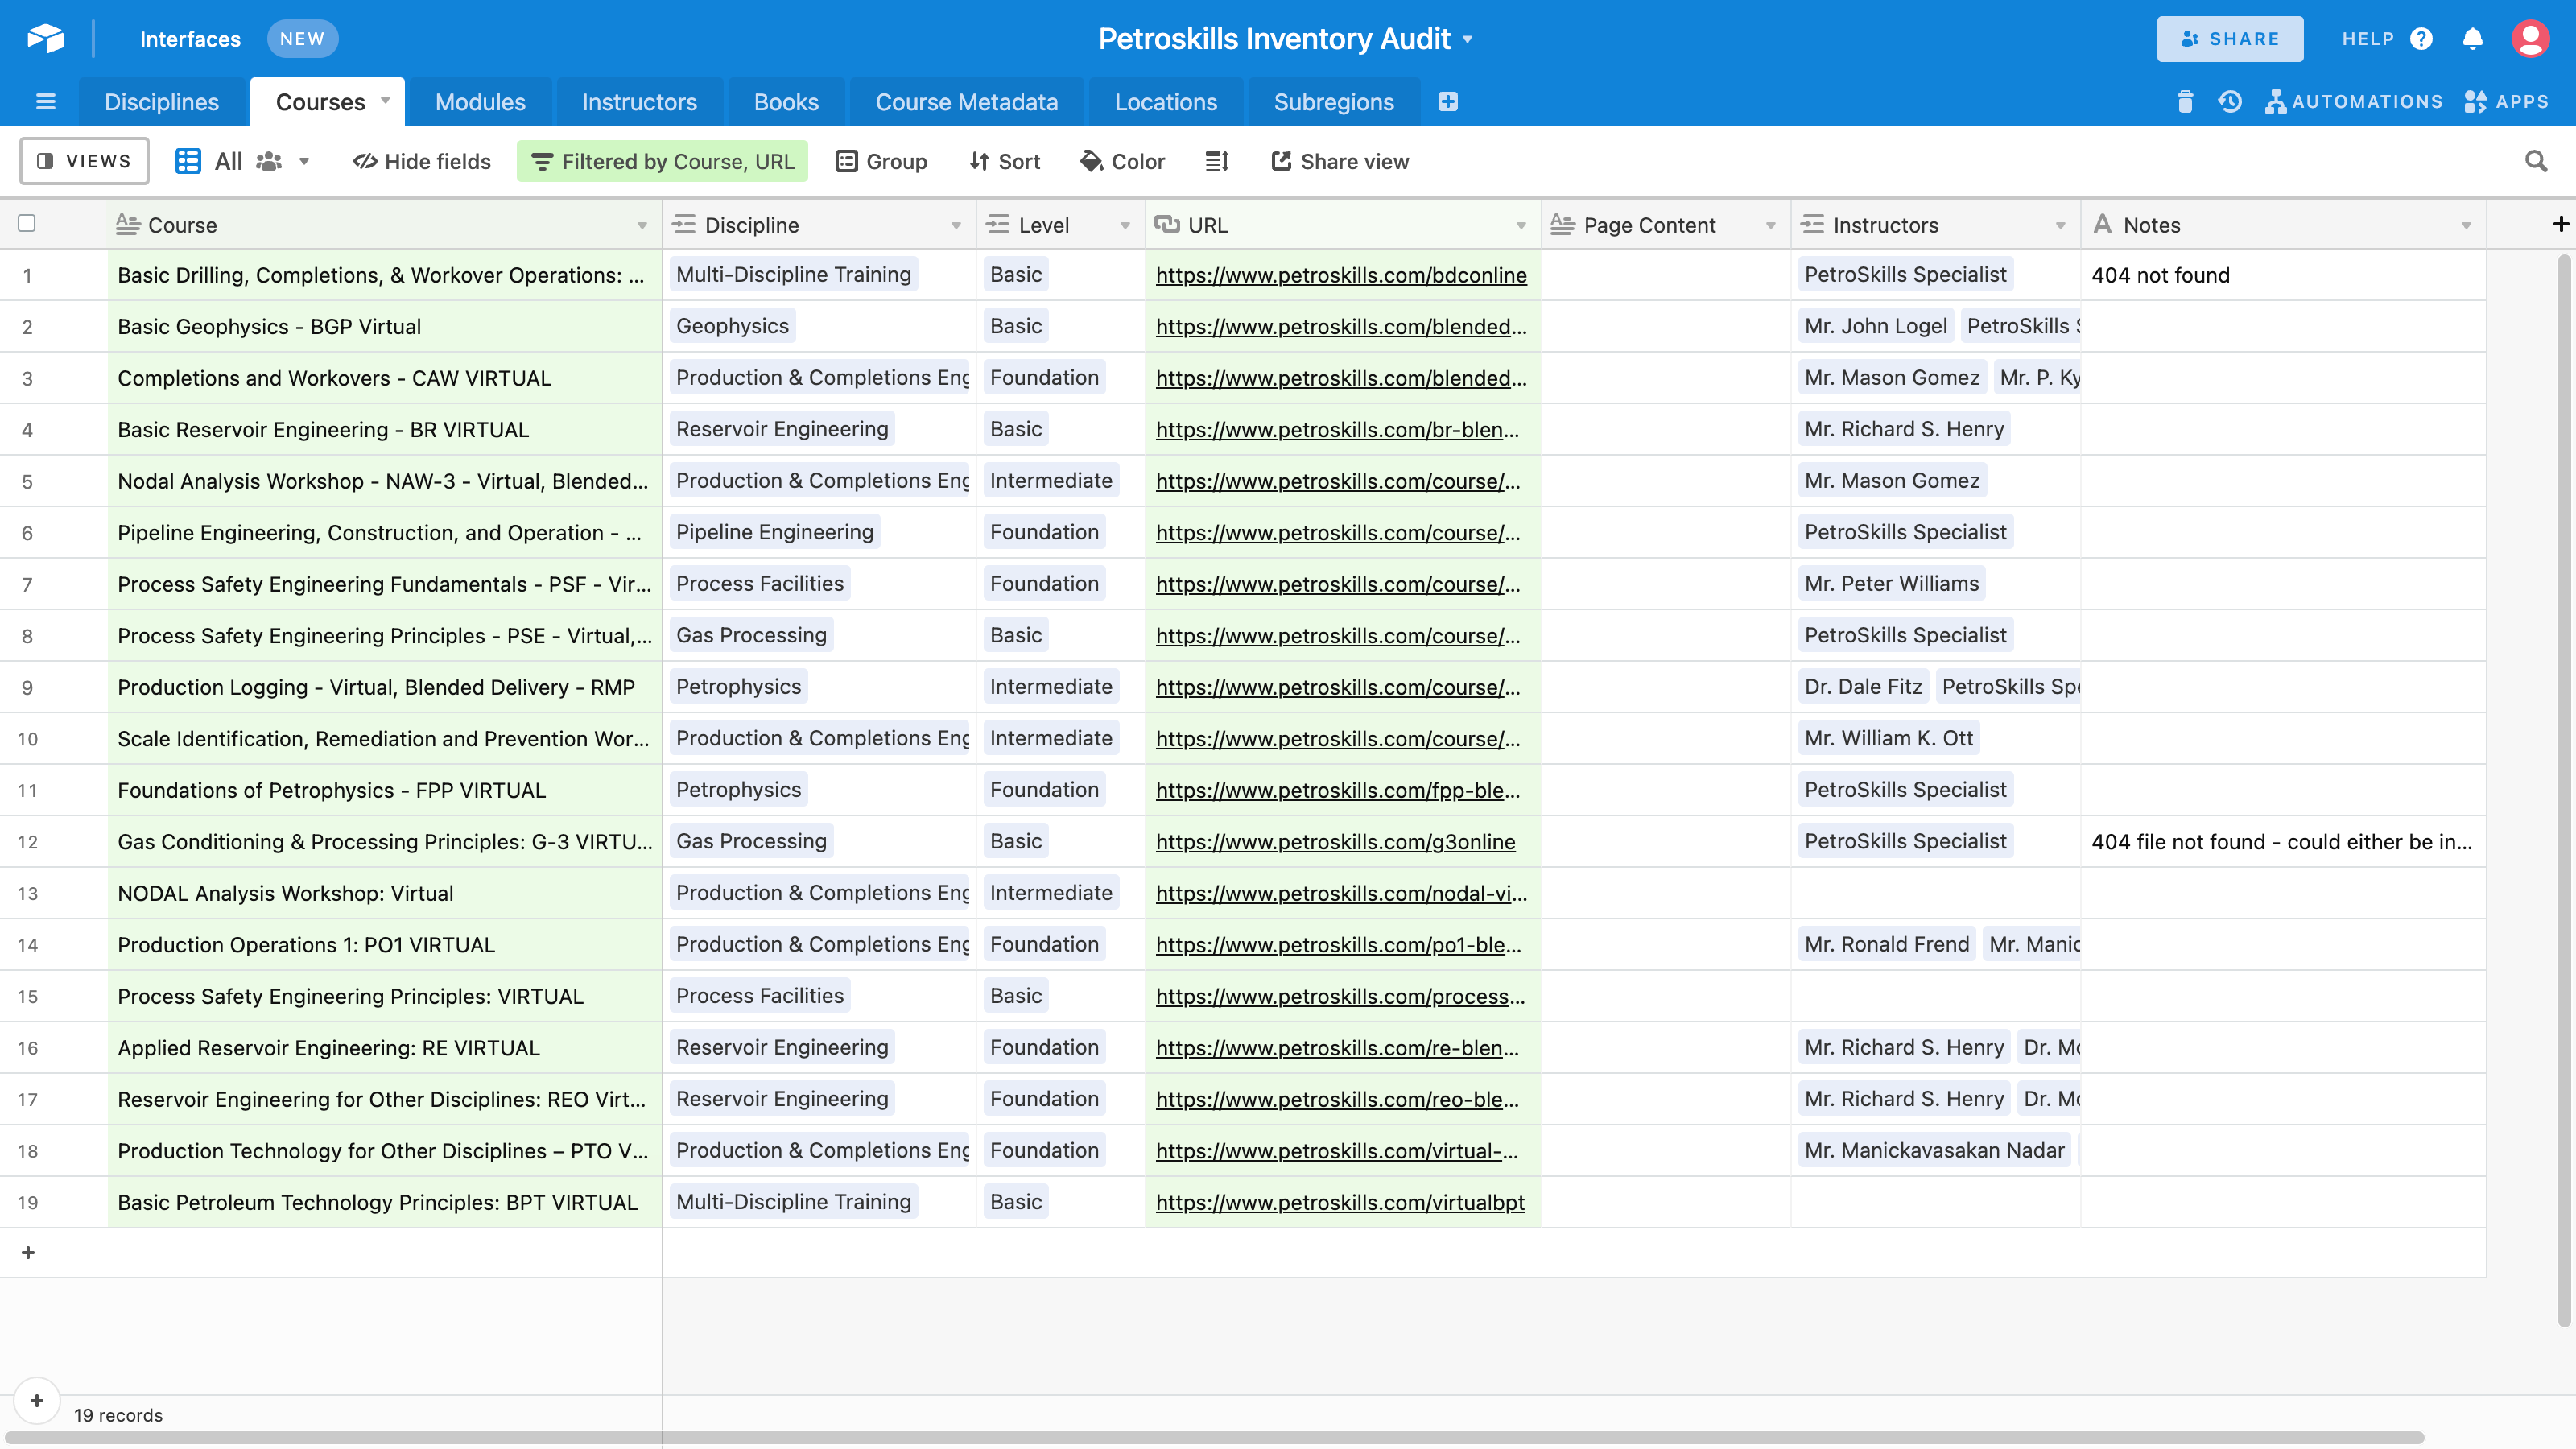Open the Color options
This screenshot has height=1449, width=2576.
[x=1122, y=161]
